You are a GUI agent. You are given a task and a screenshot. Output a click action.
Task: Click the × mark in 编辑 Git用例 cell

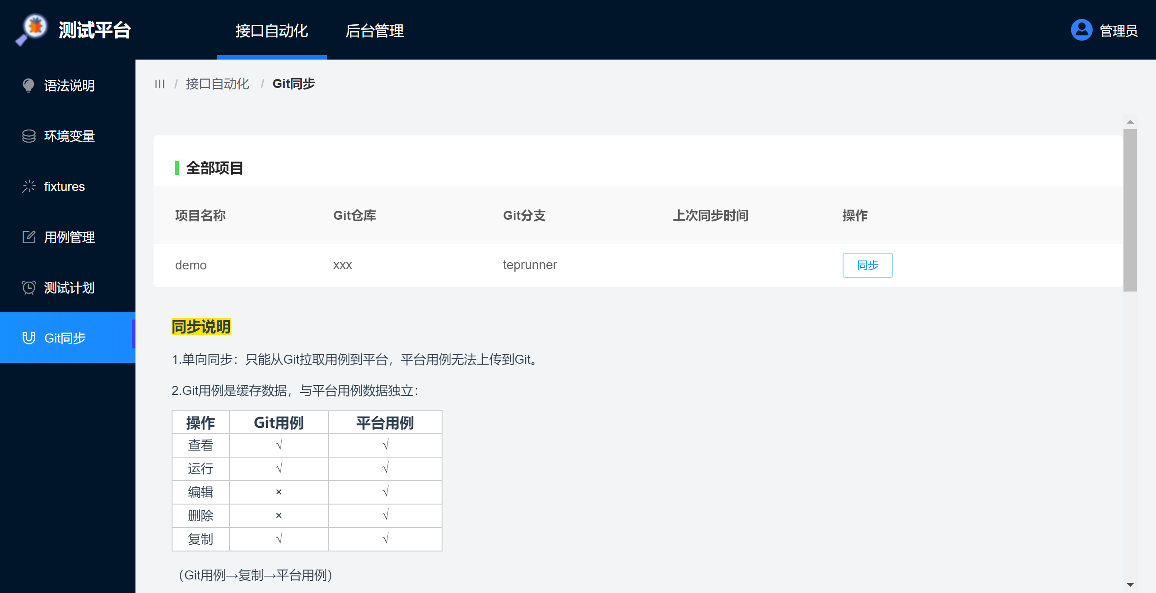point(279,492)
